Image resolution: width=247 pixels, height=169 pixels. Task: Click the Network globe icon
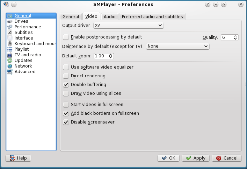tap(10, 66)
